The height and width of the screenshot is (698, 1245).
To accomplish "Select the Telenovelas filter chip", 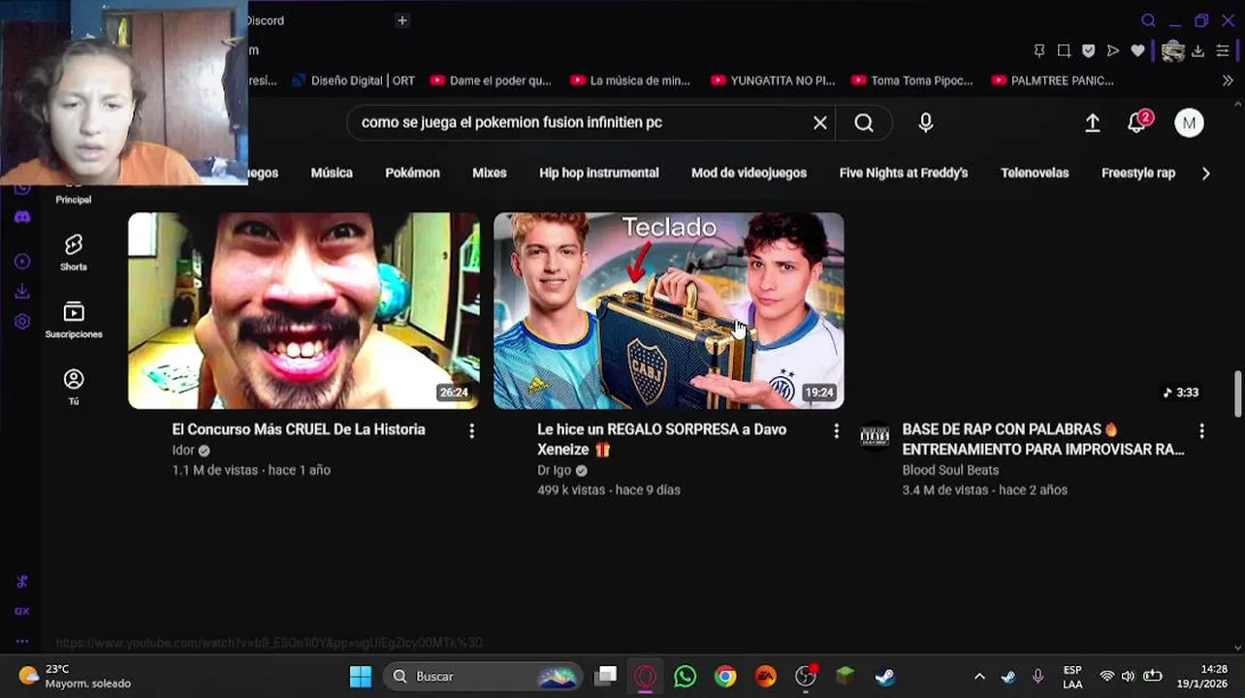I will coord(1035,174).
